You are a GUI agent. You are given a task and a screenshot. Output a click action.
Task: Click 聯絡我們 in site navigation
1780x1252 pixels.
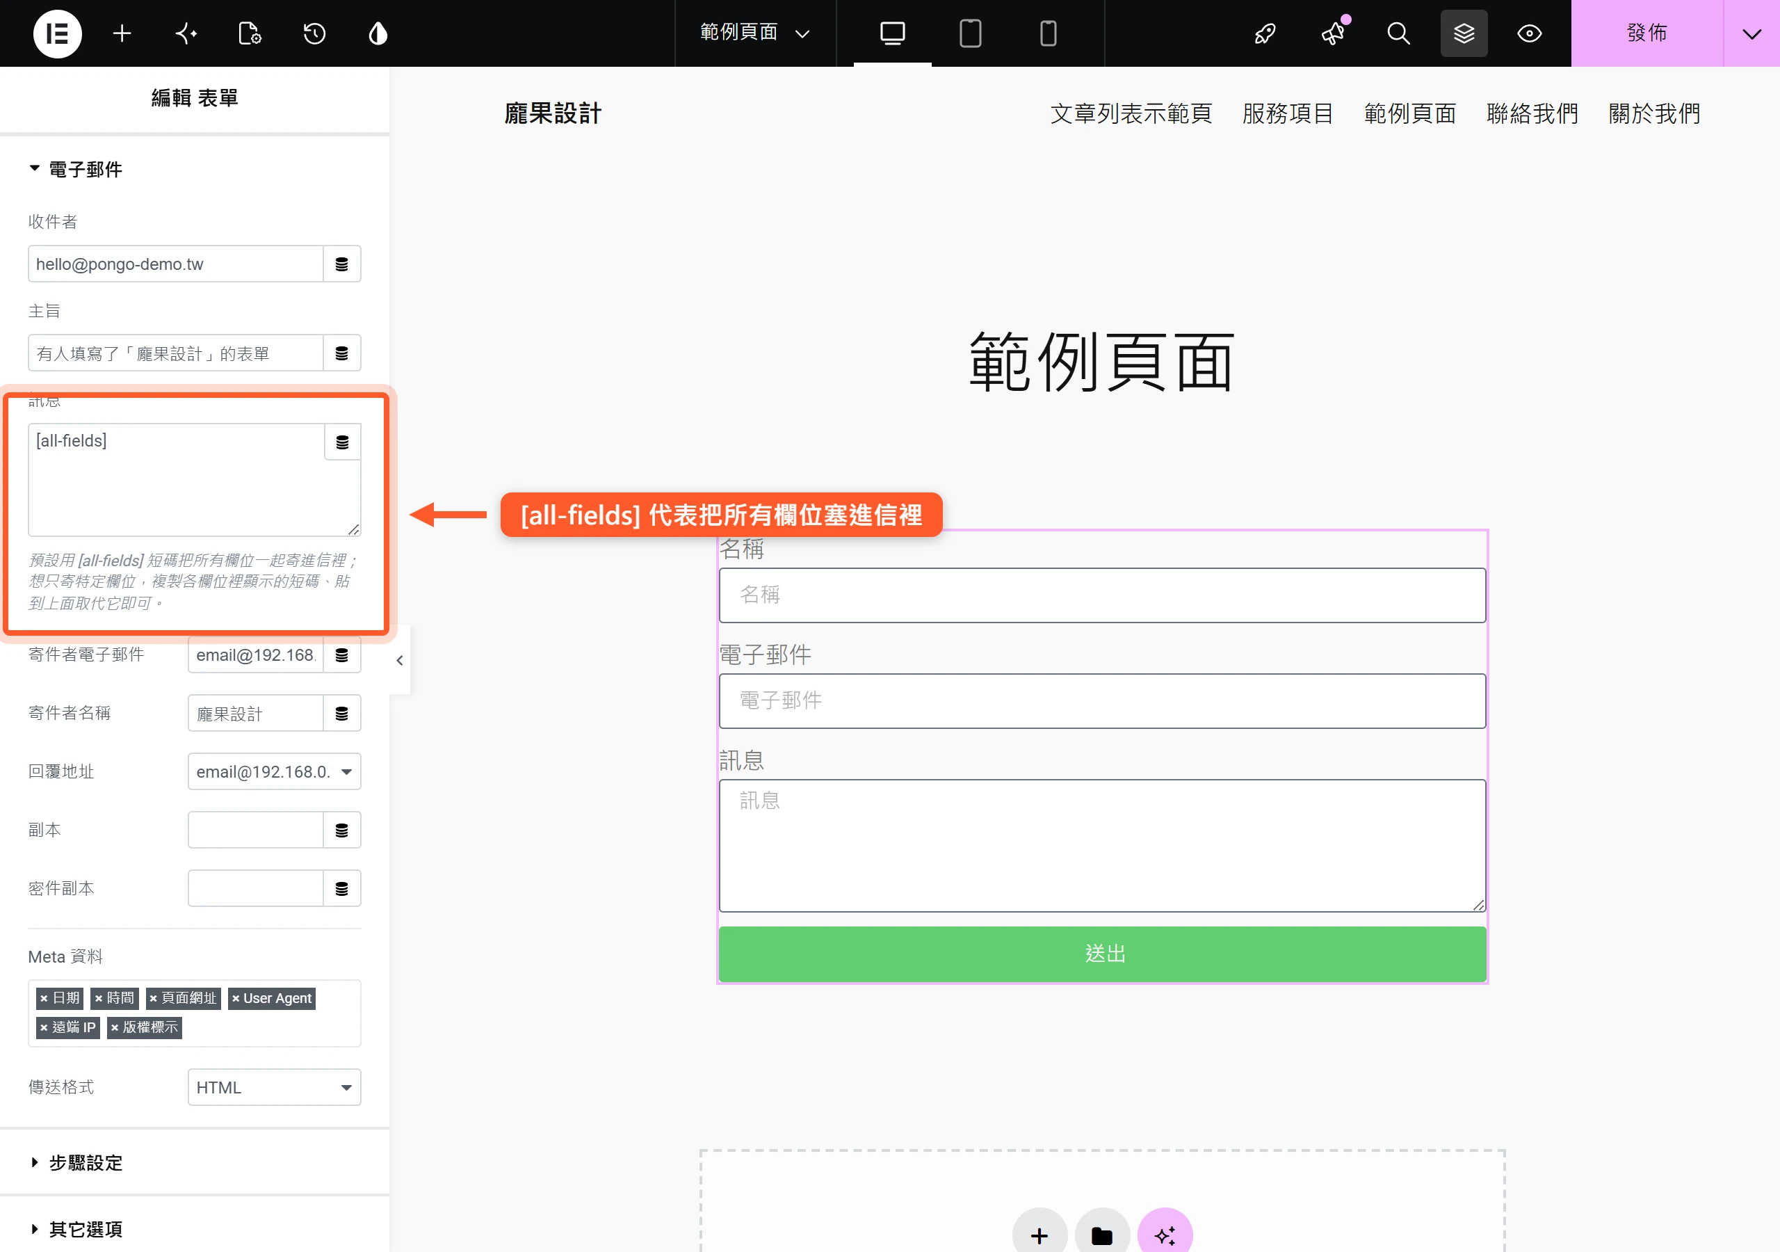point(1532,114)
